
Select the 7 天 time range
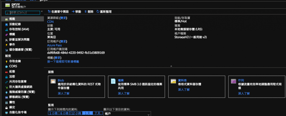[97, 113]
